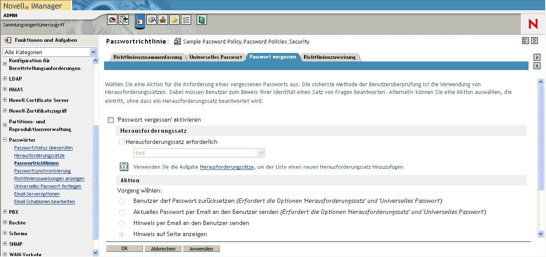Select the Roles and Tasks icon
546x257 pixels.
140,20
